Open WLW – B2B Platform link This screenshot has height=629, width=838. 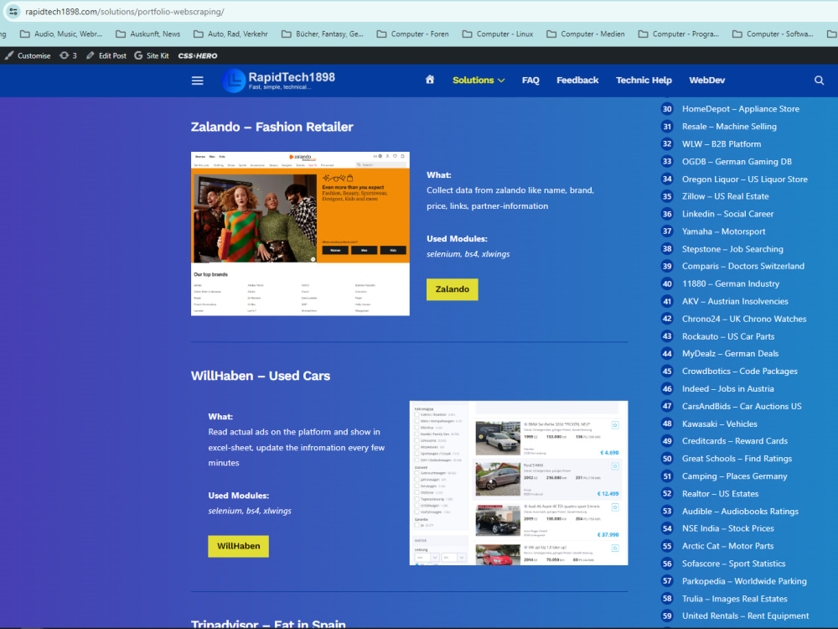[x=722, y=144]
